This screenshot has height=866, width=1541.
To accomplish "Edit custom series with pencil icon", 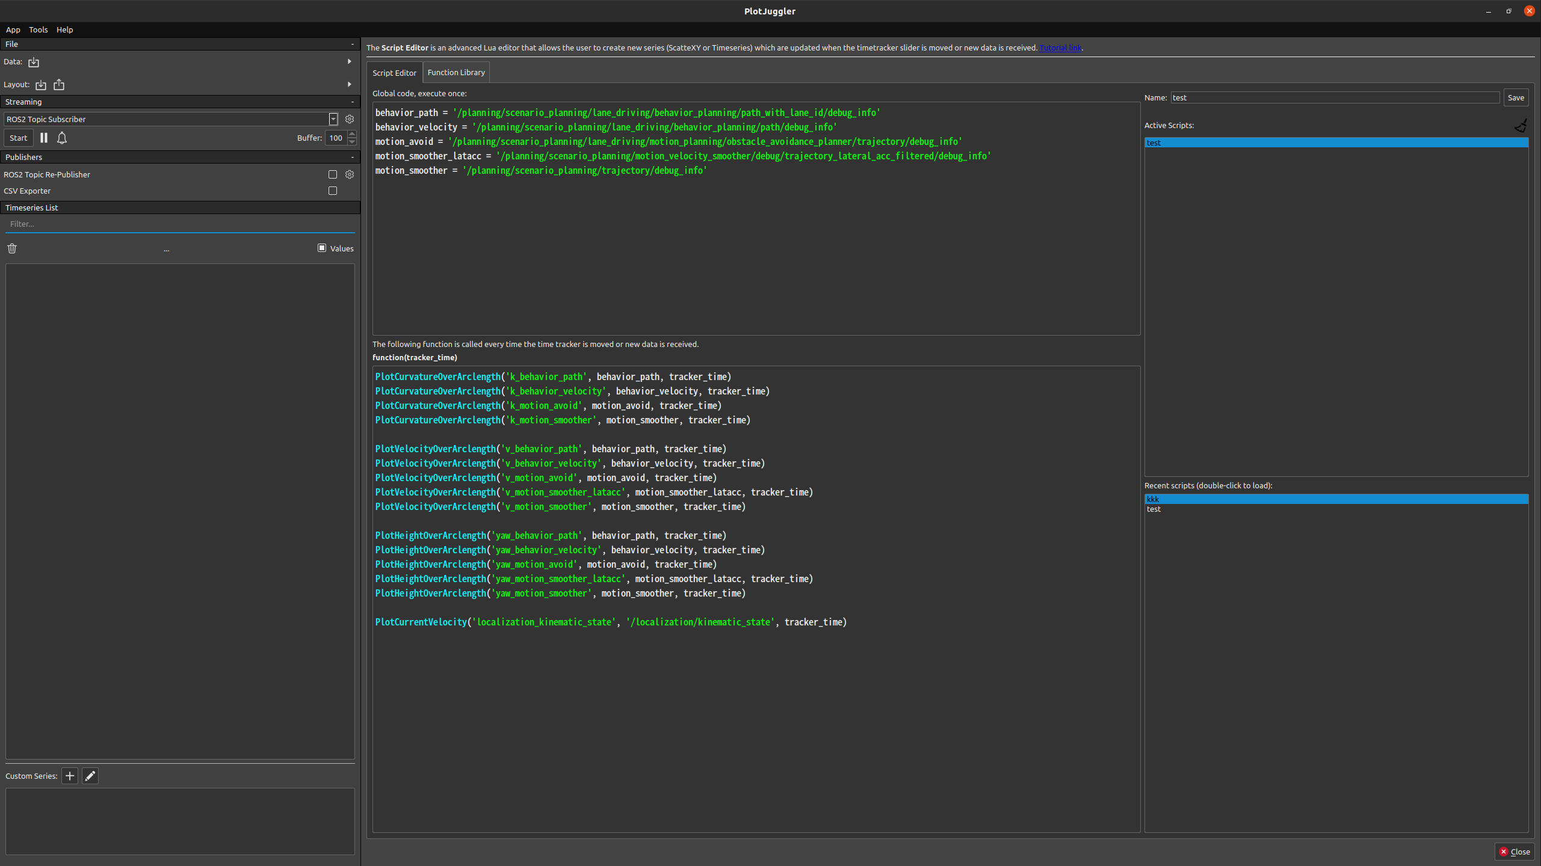I will click(90, 776).
